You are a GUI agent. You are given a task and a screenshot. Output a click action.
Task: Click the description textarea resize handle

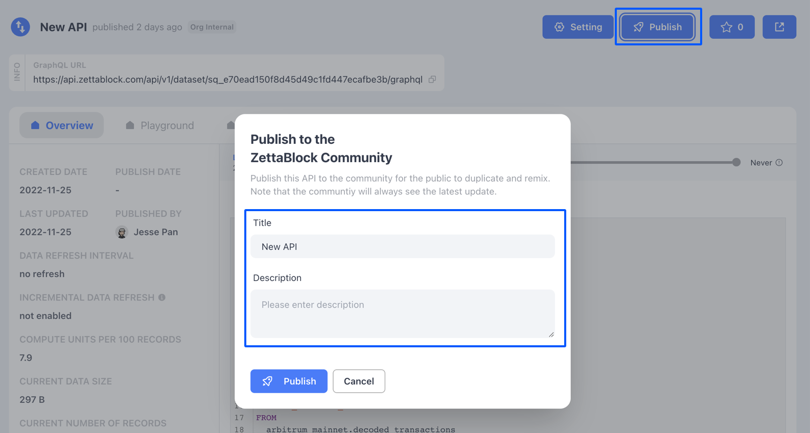coord(551,334)
